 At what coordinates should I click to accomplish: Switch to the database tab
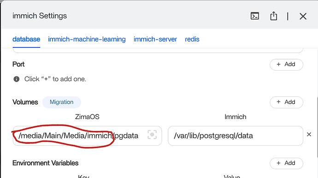pos(26,39)
